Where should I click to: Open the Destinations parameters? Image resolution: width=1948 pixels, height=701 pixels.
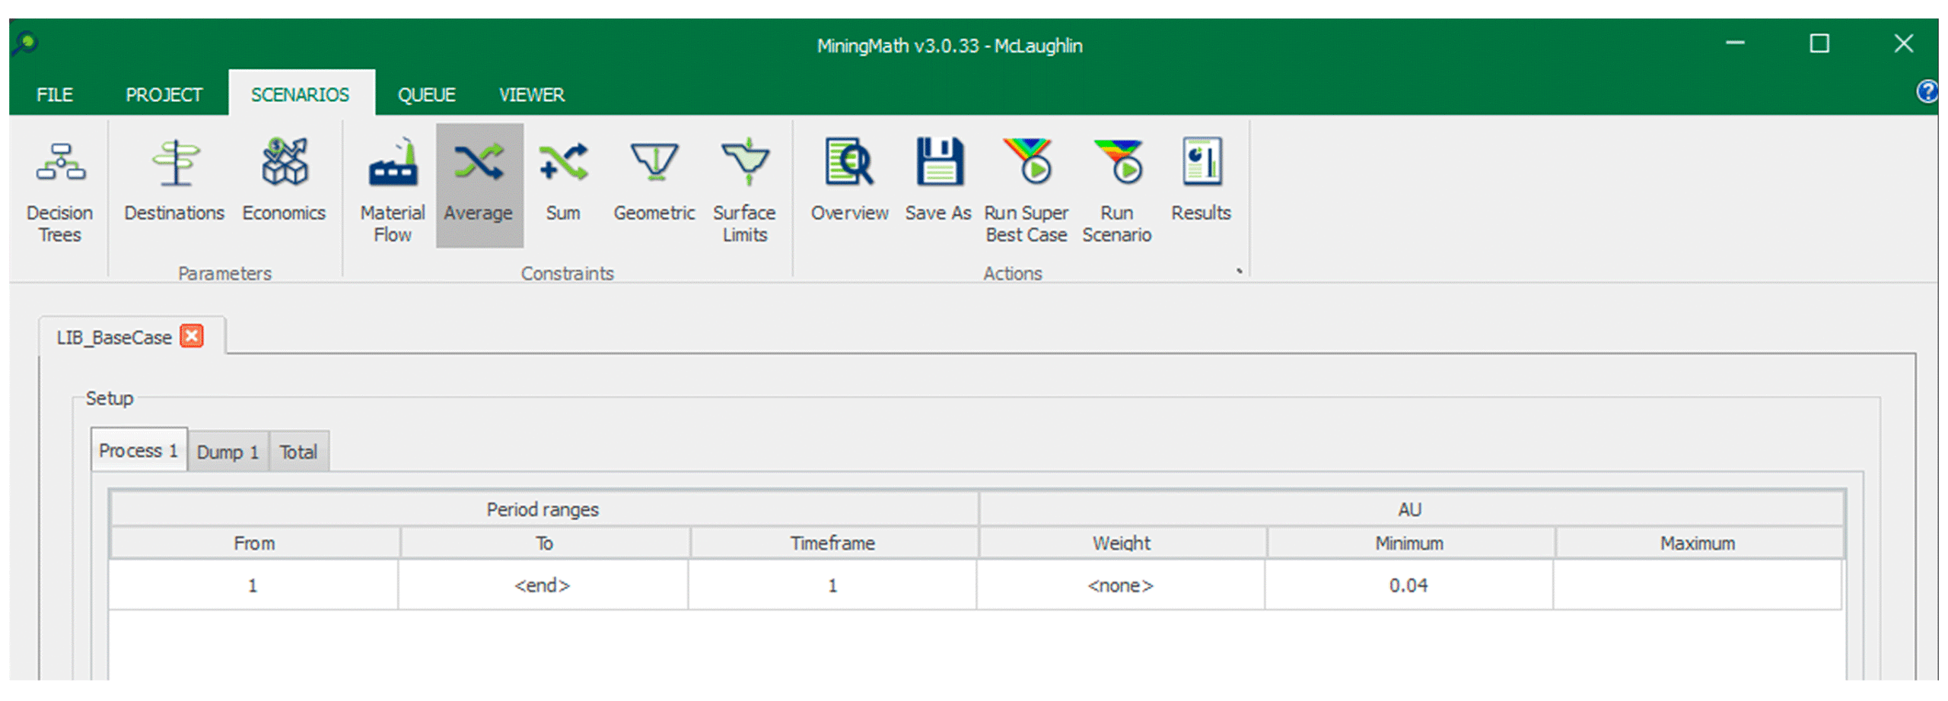pyautogui.click(x=174, y=182)
